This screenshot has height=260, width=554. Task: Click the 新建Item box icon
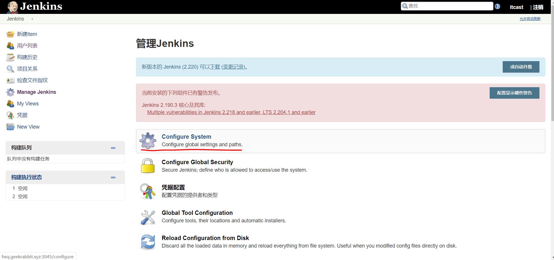pyautogui.click(x=10, y=34)
